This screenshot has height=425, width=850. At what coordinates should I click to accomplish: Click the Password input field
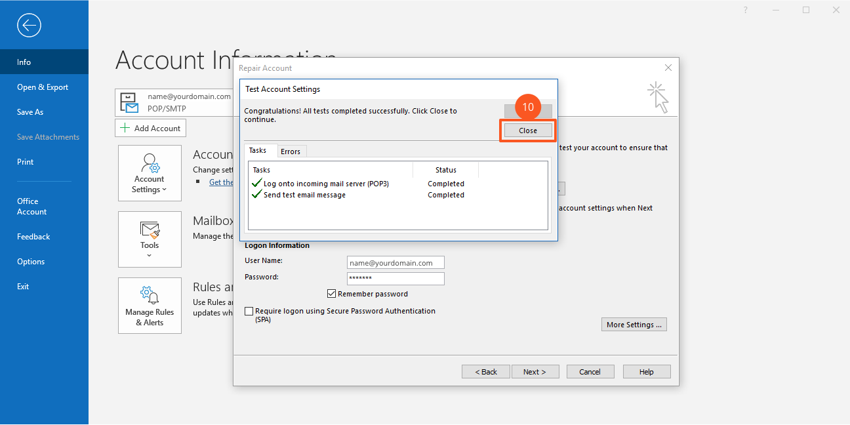point(395,279)
